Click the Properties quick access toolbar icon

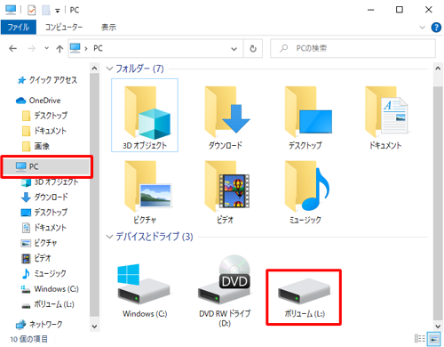32,11
